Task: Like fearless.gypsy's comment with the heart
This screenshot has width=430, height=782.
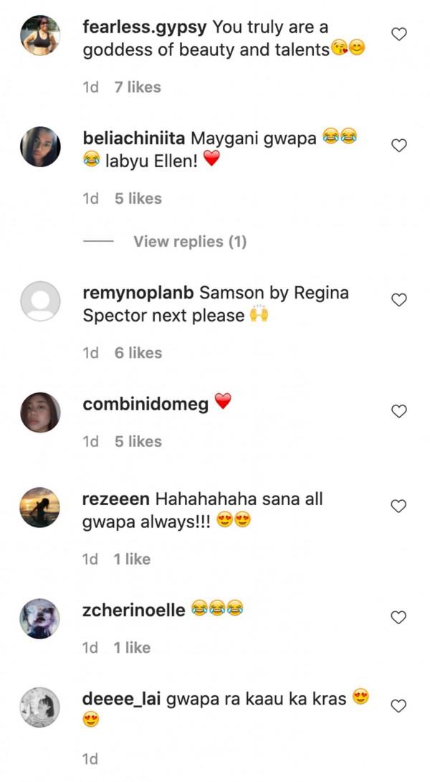Action: (399, 34)
